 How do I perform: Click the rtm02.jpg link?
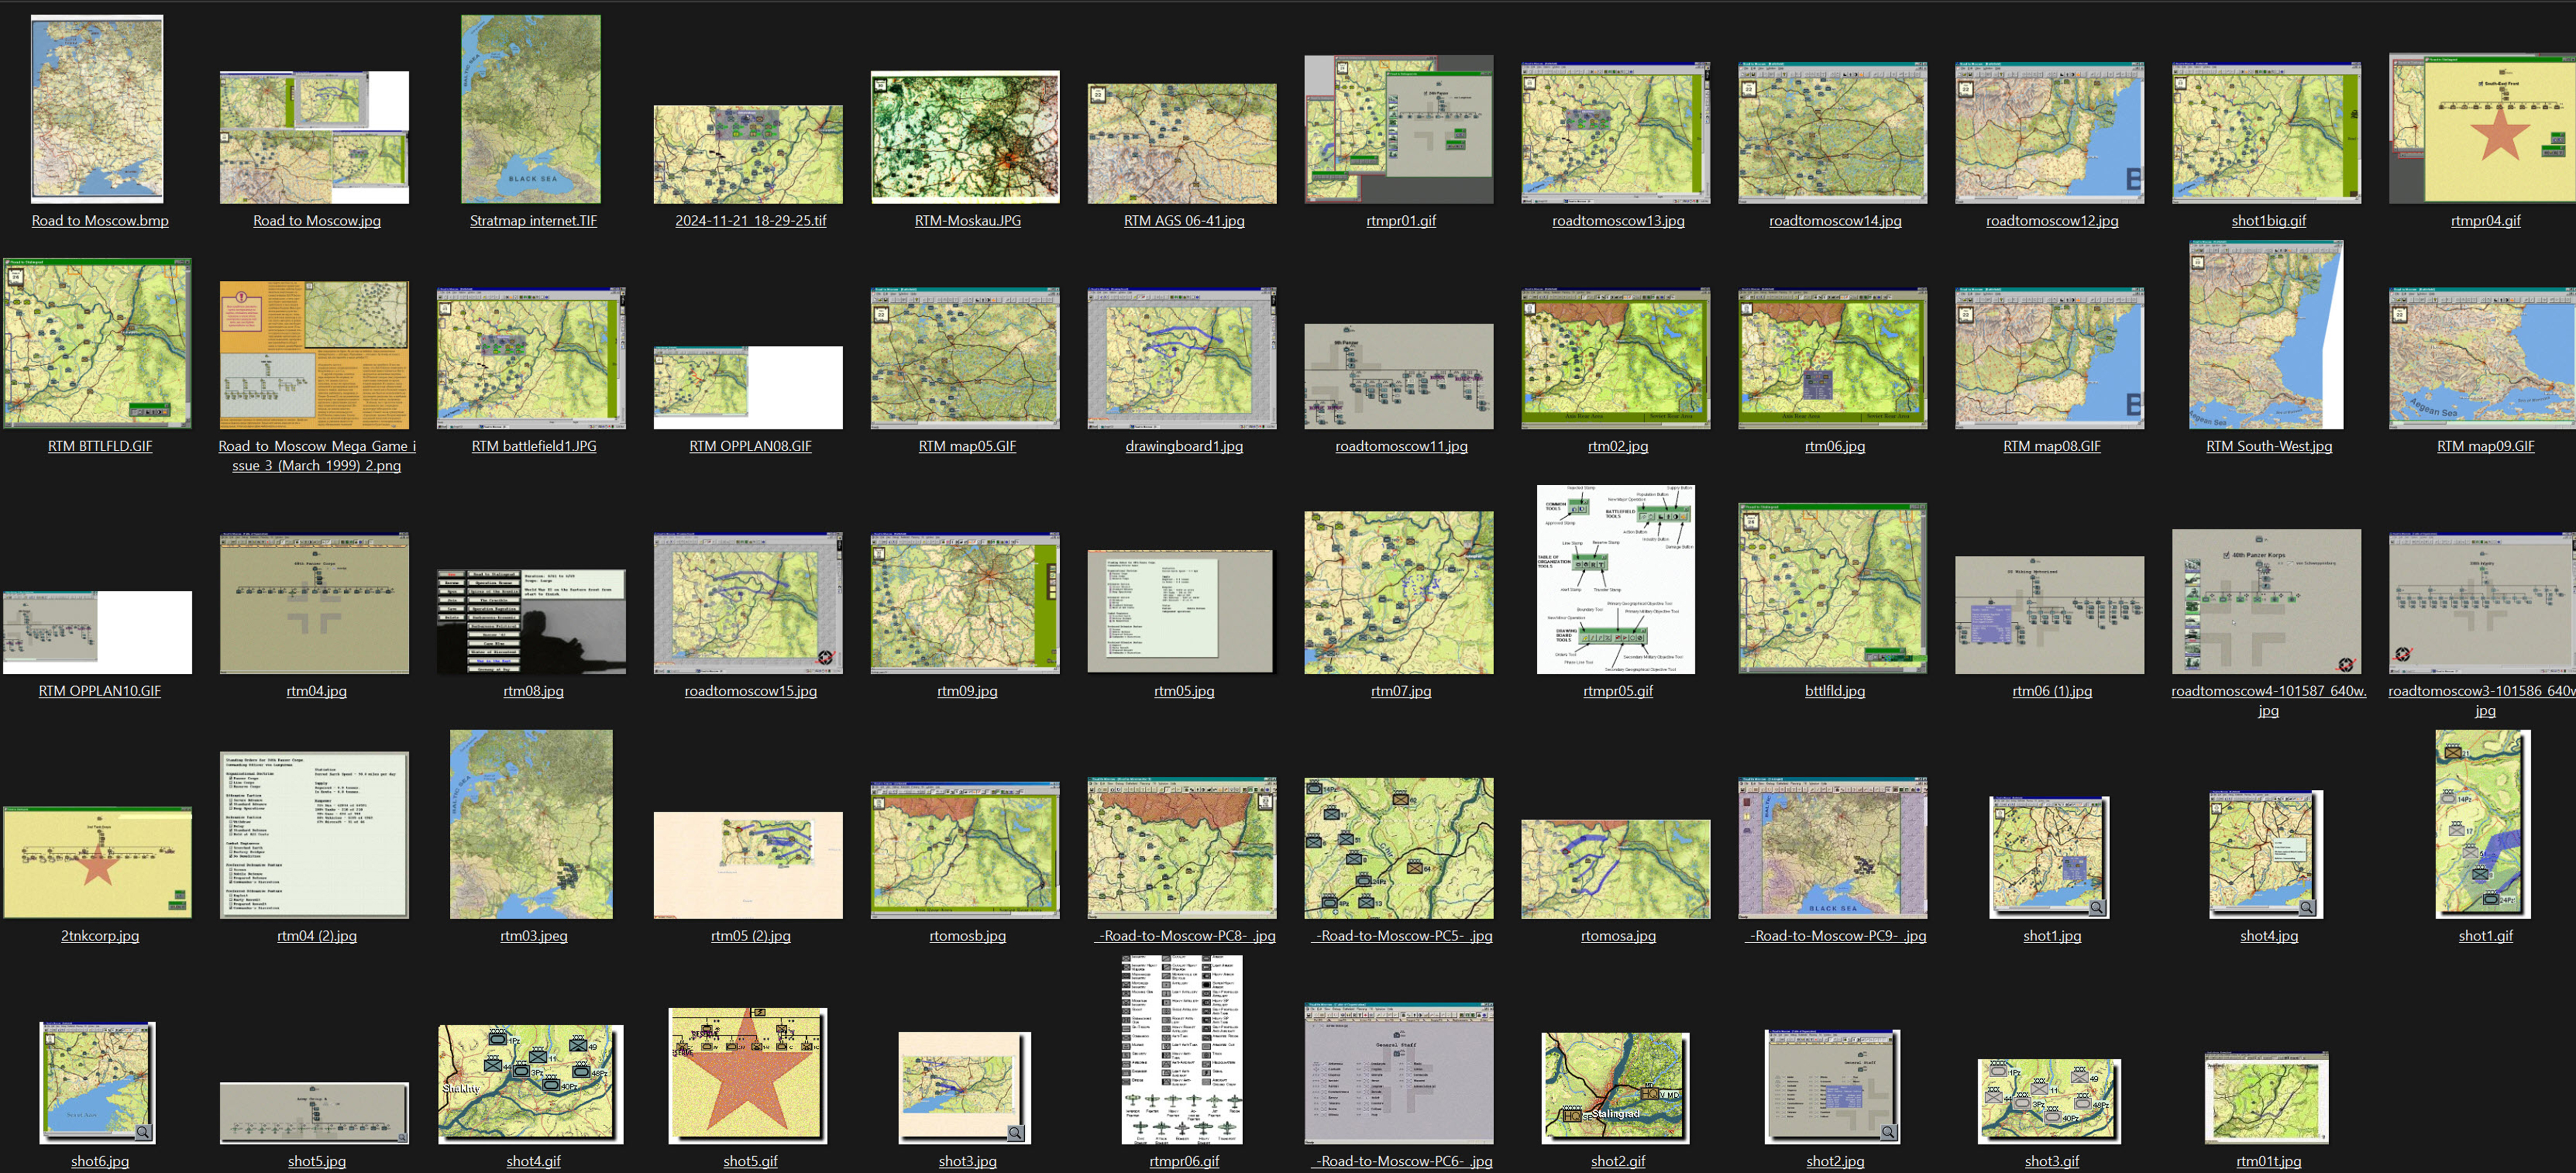[x=1618, y=446]
